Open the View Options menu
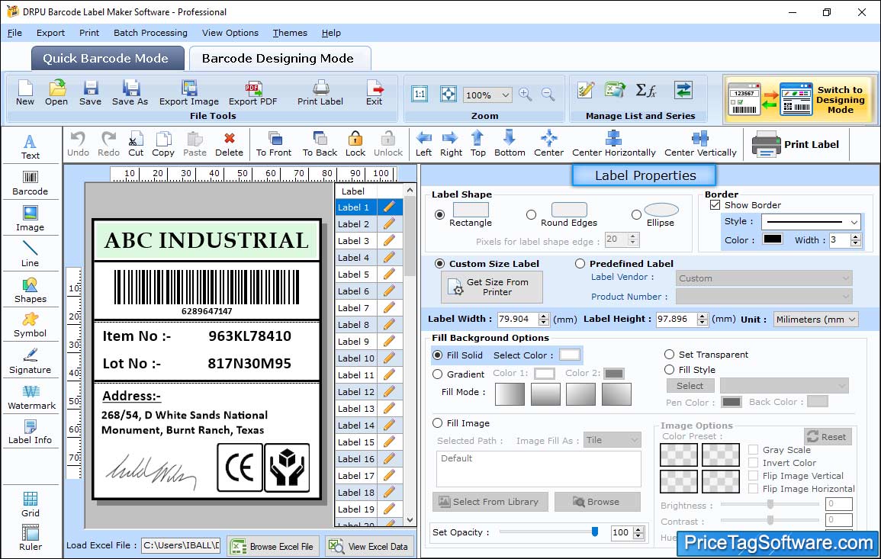Viewport: 881px width, 559px height. coord(230,33)
